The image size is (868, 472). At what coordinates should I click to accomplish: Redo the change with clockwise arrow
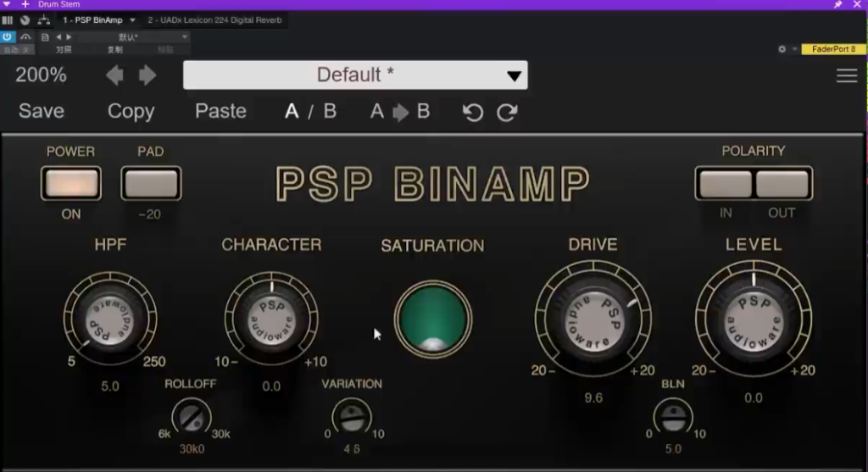(x=507, y=113)
